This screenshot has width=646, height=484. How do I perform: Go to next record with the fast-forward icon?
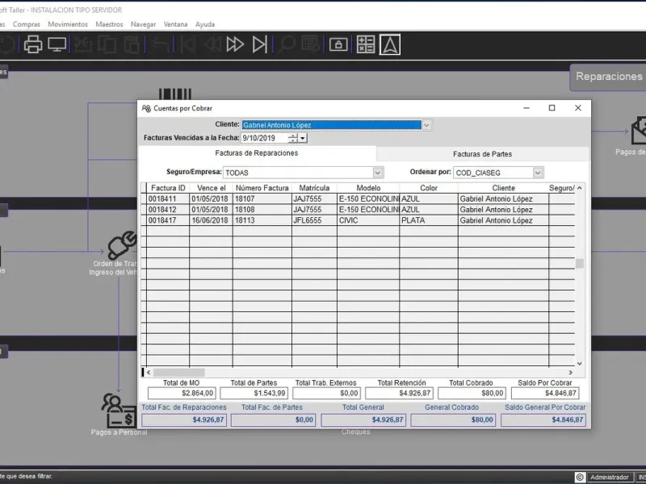235,44
